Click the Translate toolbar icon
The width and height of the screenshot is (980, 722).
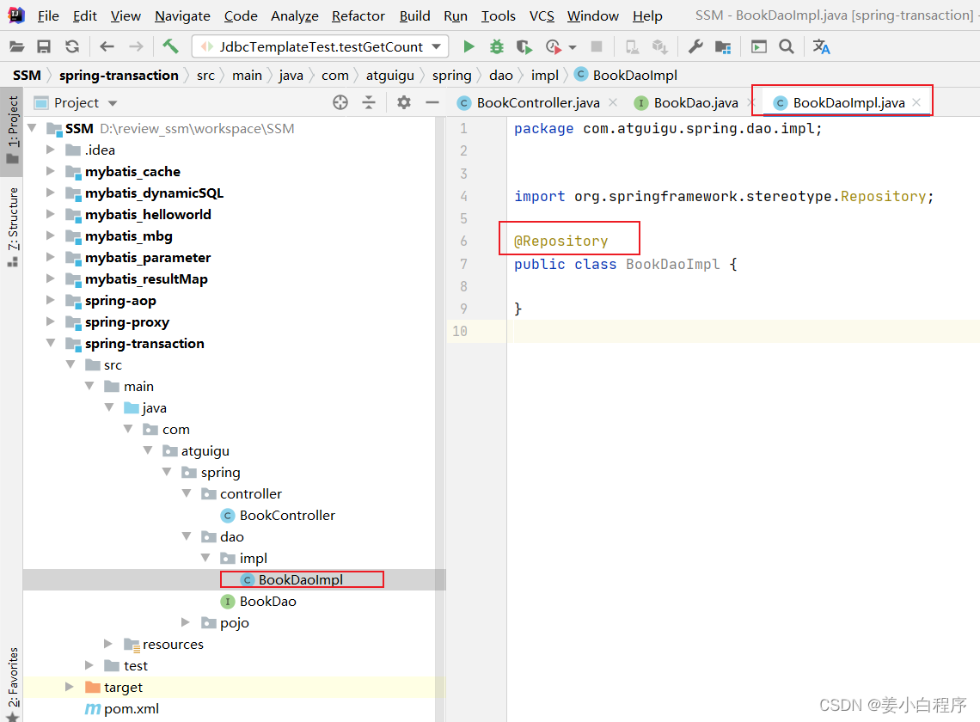[x=821, y=47]
